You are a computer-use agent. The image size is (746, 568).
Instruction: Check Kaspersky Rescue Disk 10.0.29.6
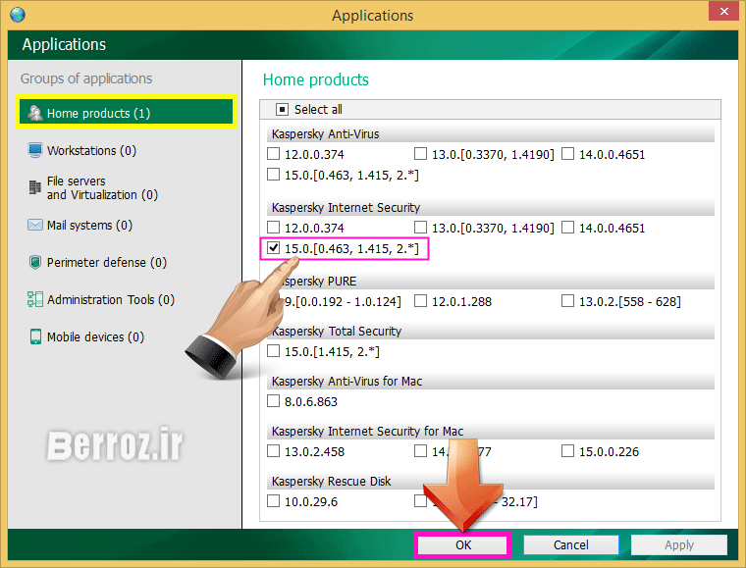[273, 501]
